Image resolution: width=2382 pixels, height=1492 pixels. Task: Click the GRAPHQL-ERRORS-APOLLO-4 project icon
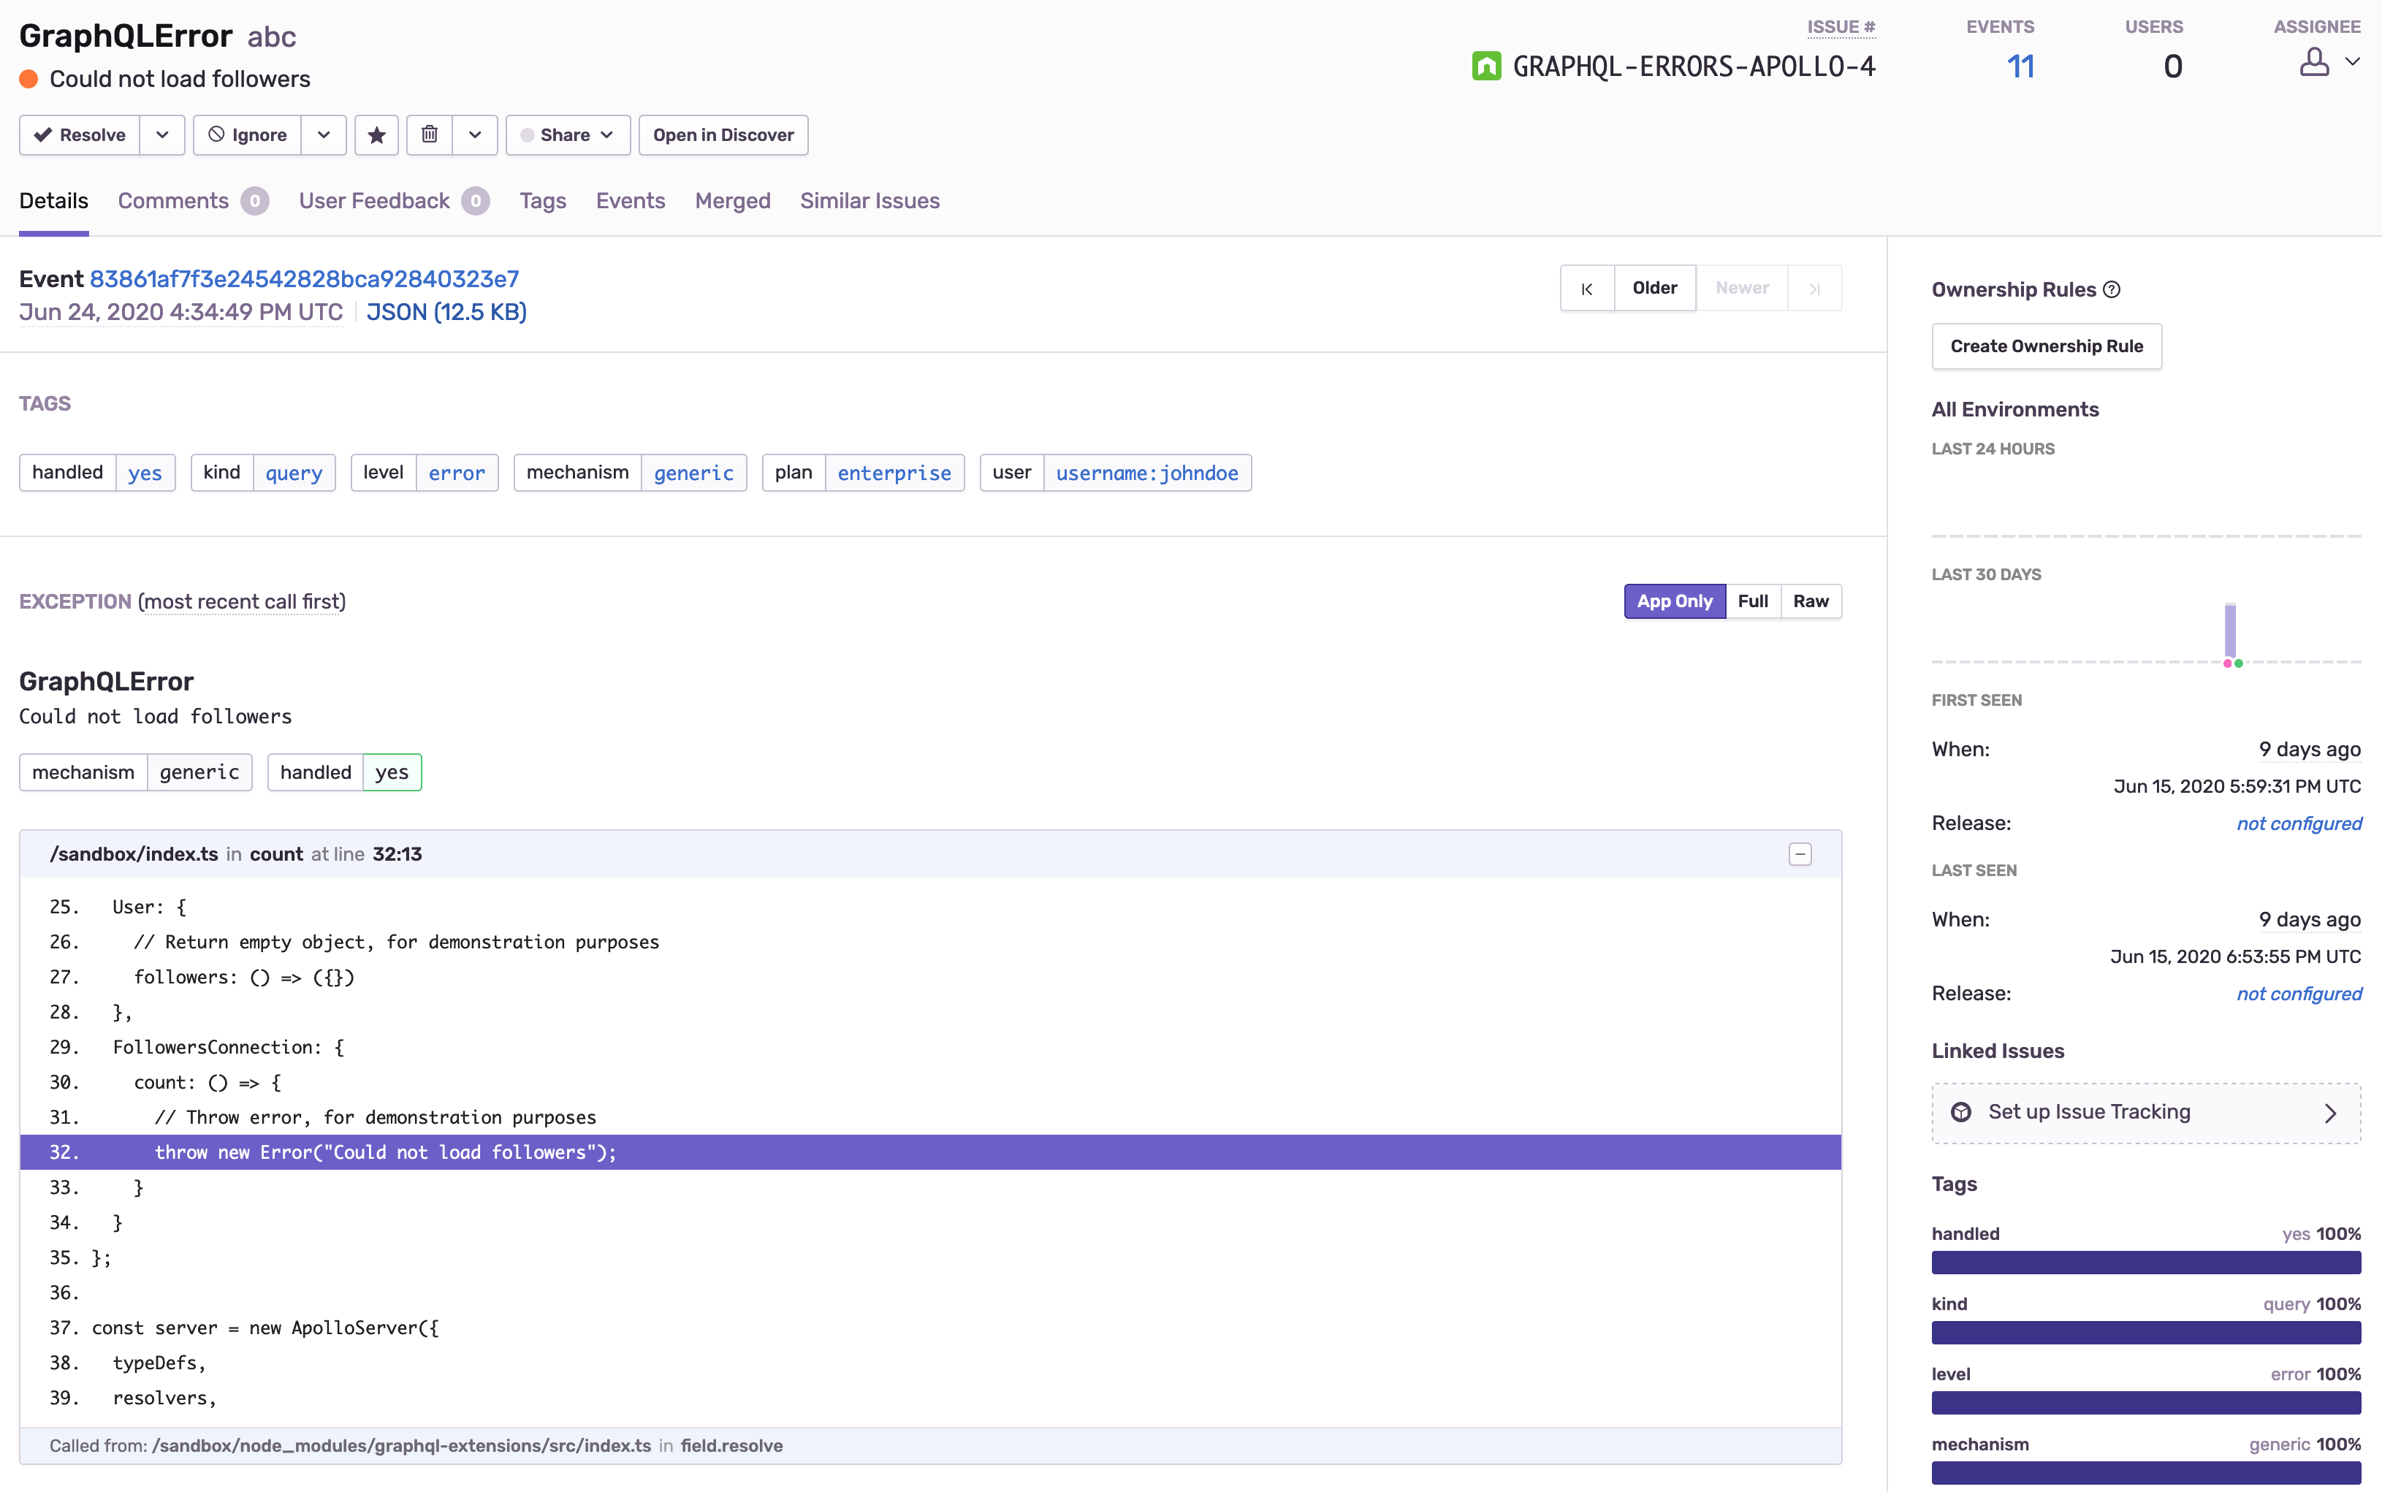[1486, 66]
